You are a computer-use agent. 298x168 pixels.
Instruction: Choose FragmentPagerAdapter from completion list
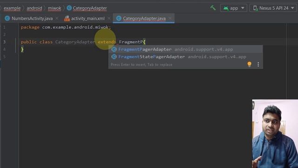click(x=186, y=49)
